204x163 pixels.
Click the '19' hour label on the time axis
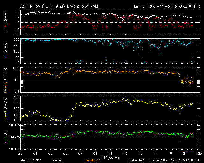click(170, 153)
